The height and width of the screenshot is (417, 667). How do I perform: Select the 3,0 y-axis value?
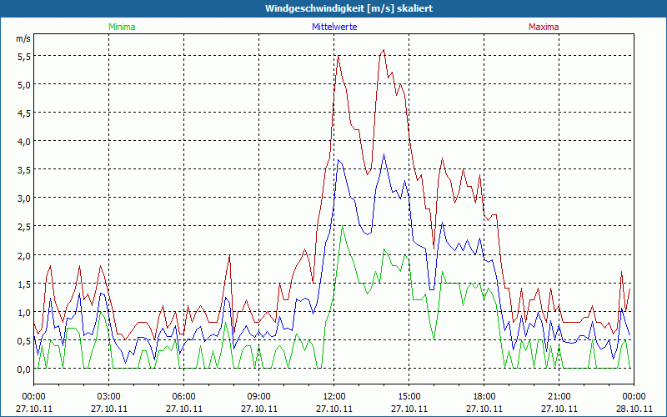24,198
